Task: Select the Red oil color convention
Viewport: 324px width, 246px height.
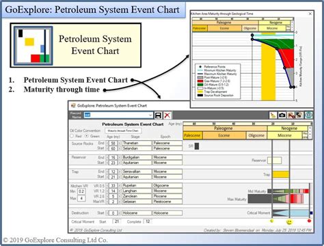Action: [72, 136]
